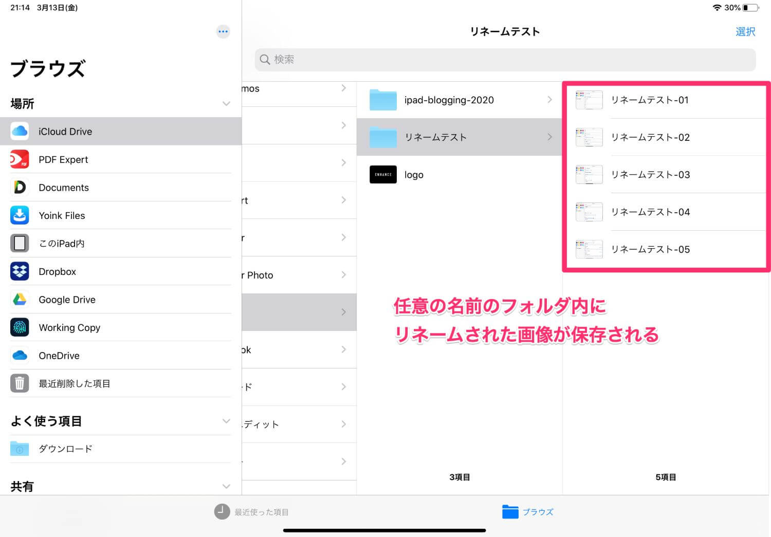This screenshot has height=537, width=771.
Task: Open PDF Expert location icon
Action: coord(20,159)
